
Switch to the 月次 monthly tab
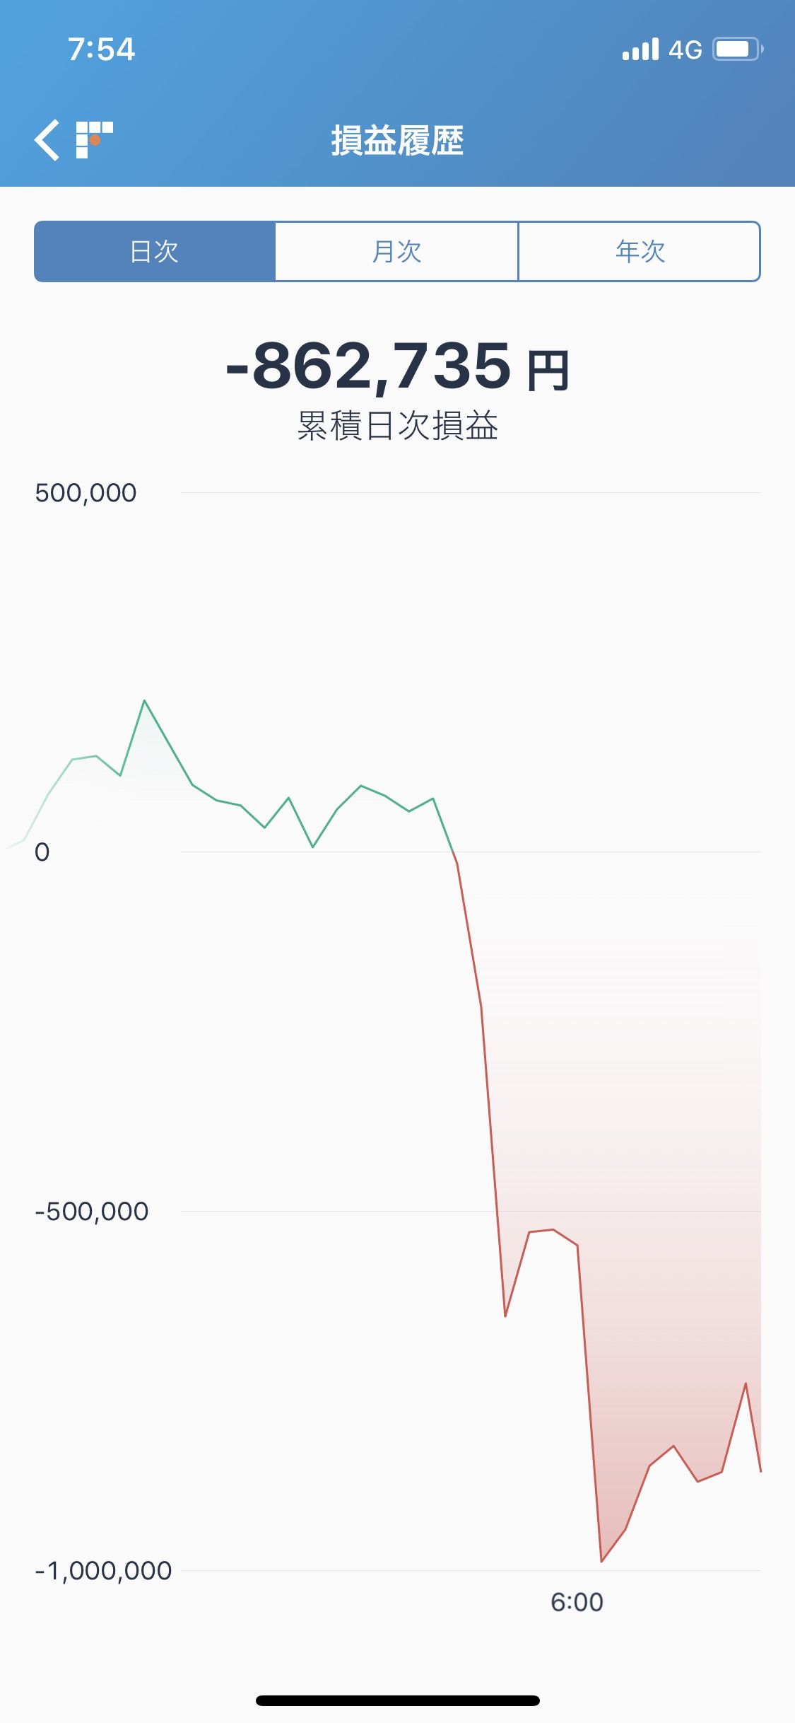(x=396, y=252)
